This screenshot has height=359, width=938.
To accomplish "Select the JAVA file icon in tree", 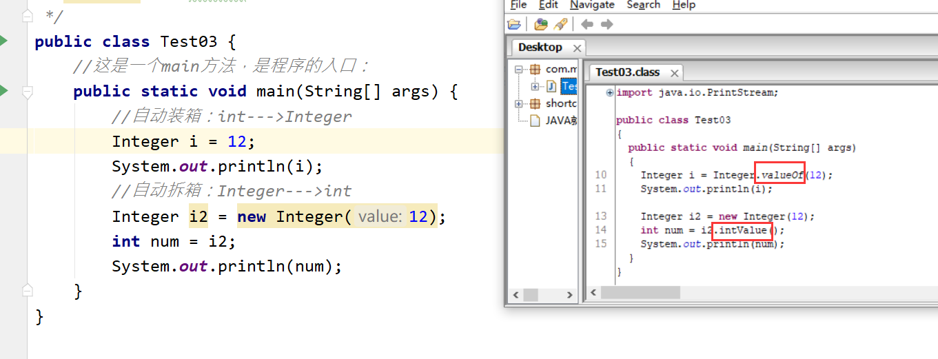I will 535,121.
